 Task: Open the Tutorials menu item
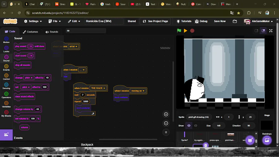[x=184, y=21]
